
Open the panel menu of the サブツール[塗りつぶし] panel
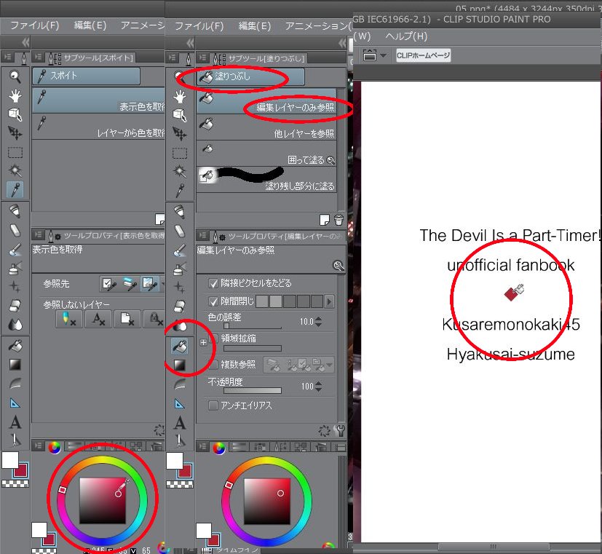coord(202,58)
